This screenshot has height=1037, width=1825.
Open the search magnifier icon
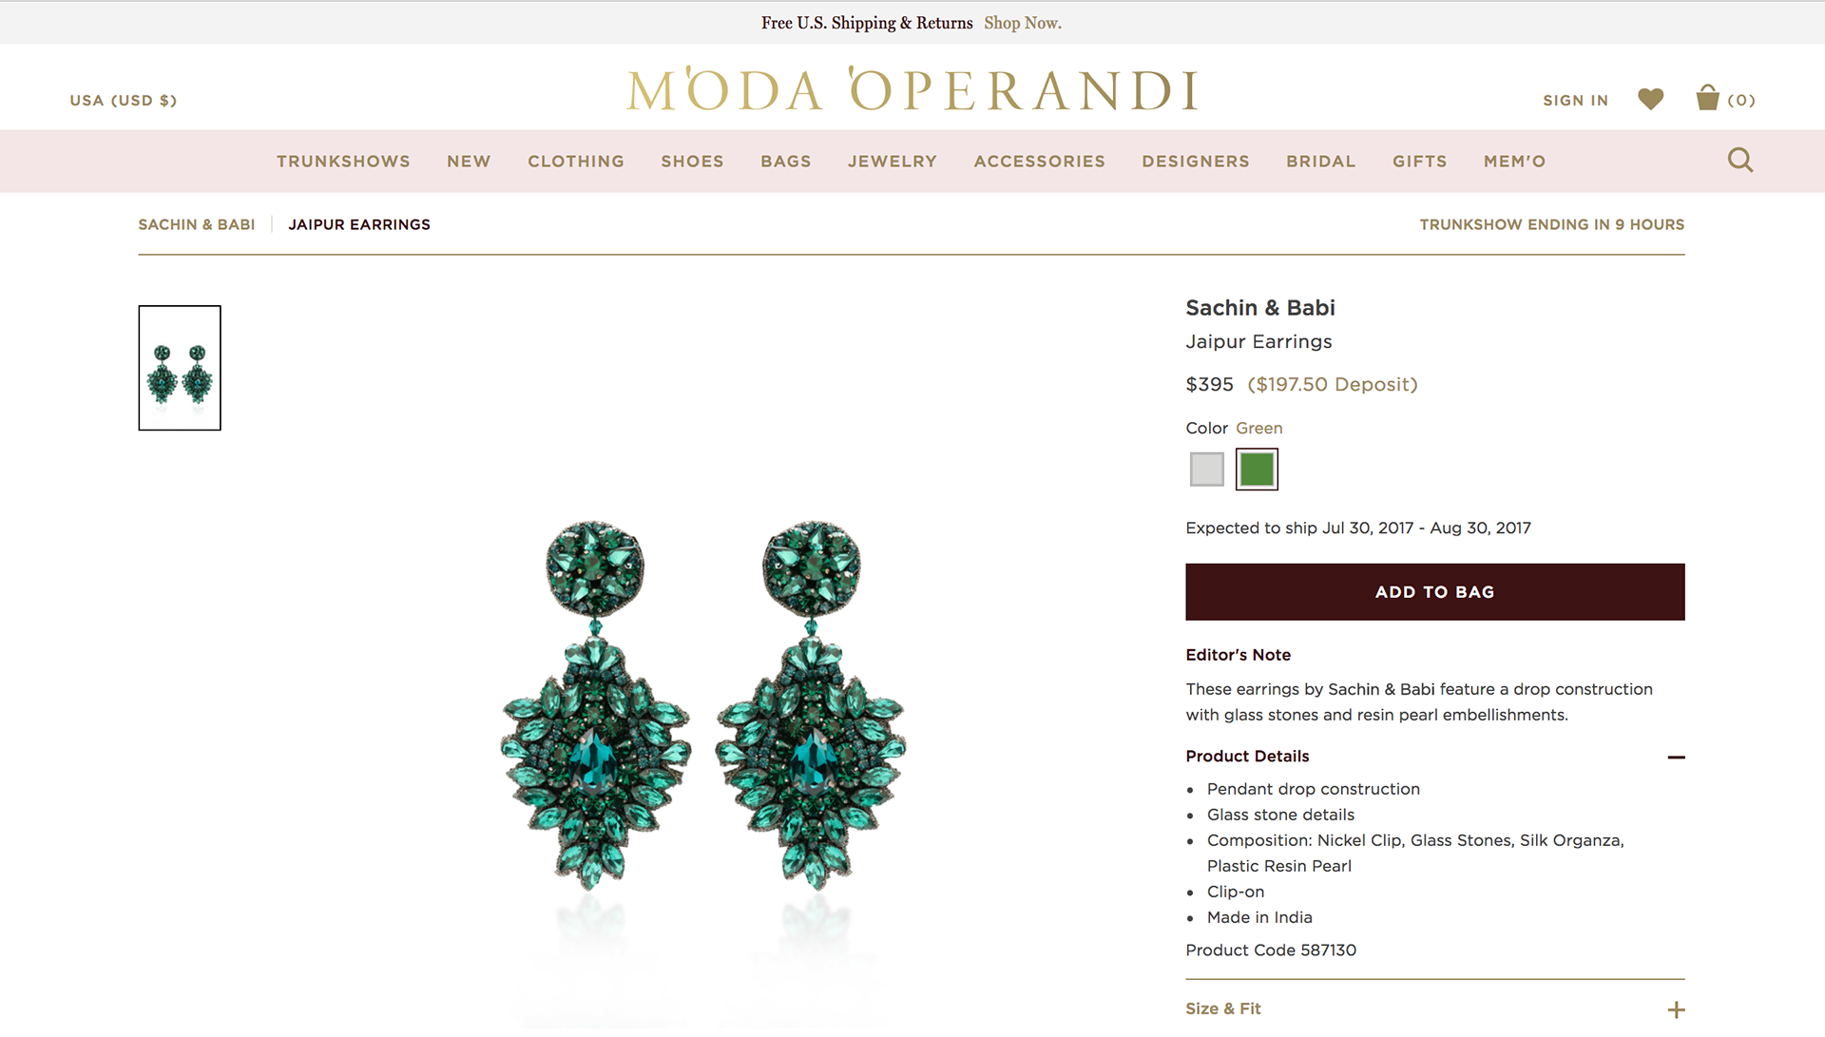[x=1740, y=160]
